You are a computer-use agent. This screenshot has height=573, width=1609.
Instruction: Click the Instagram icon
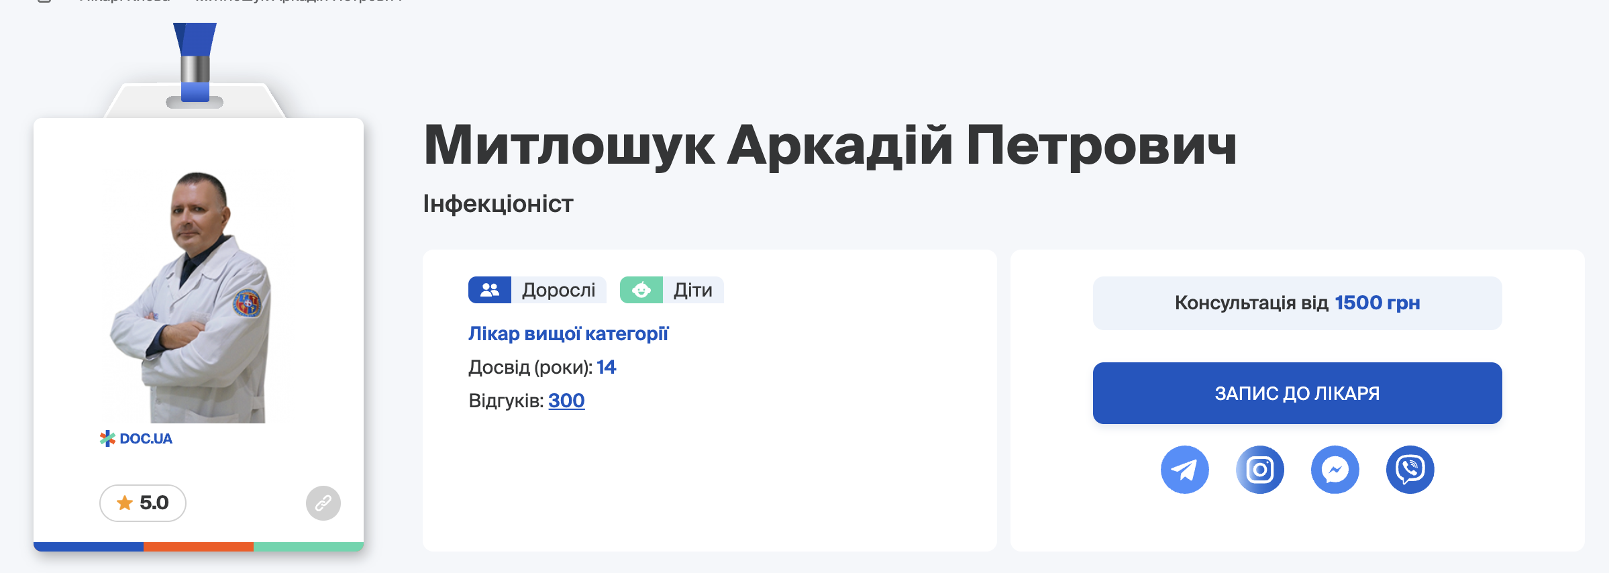click(1259, 470)
